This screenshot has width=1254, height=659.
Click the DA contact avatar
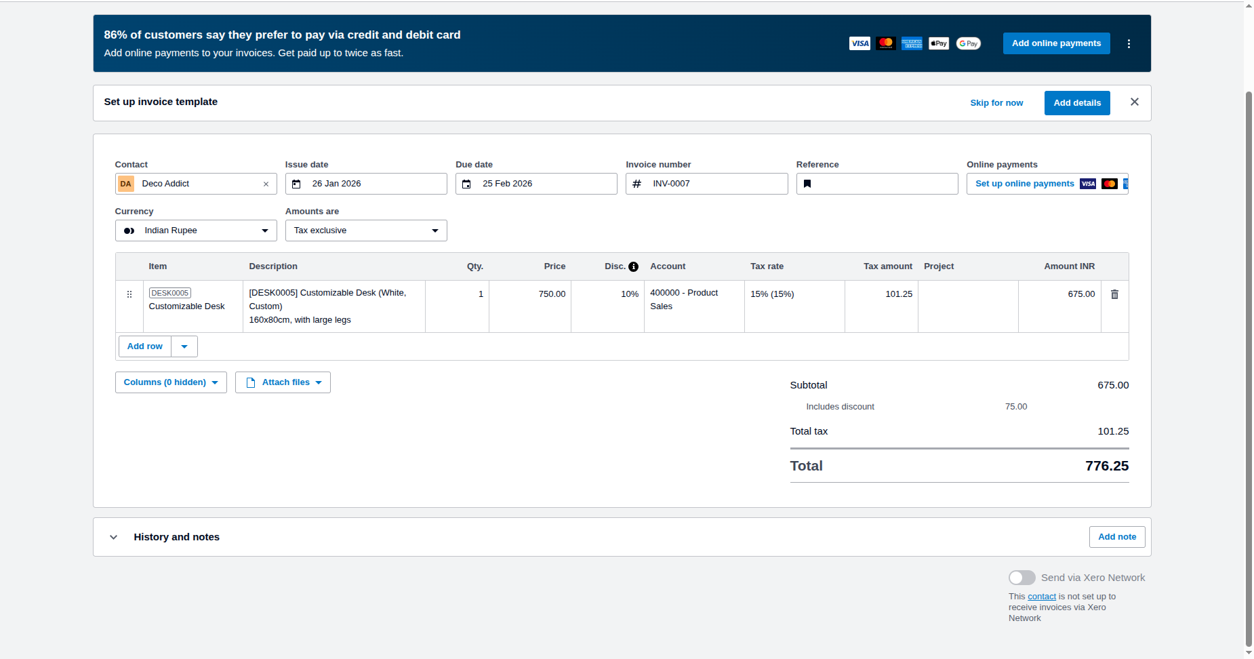tap(126, 184)
